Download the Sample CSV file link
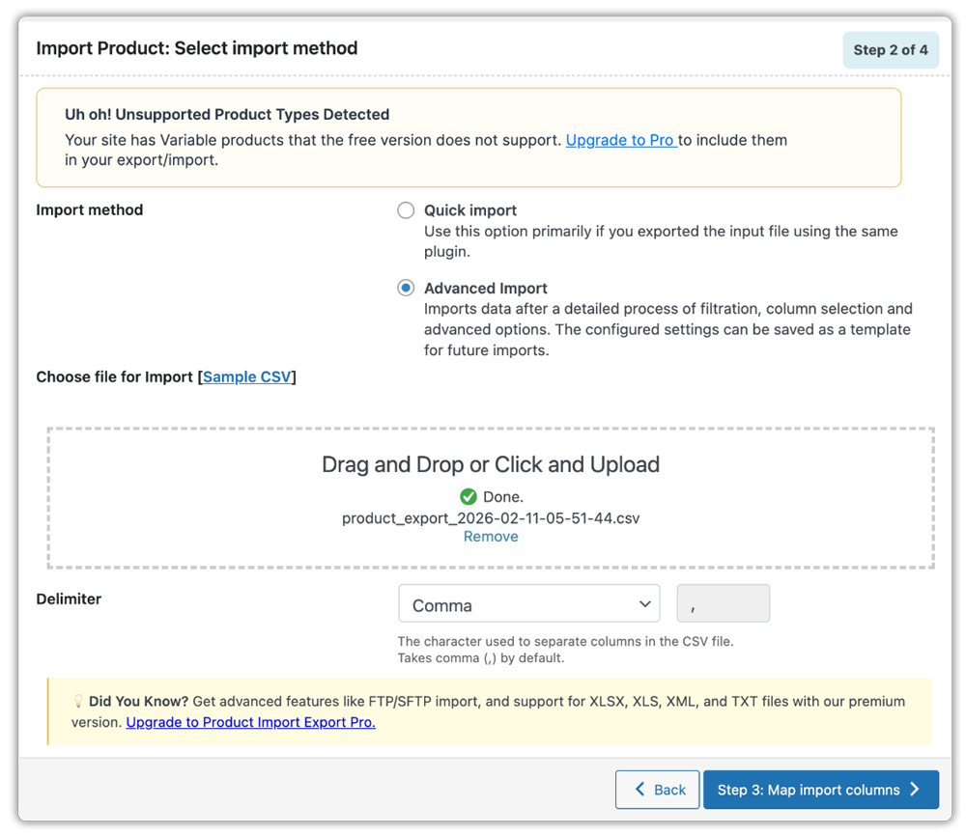 246,377
